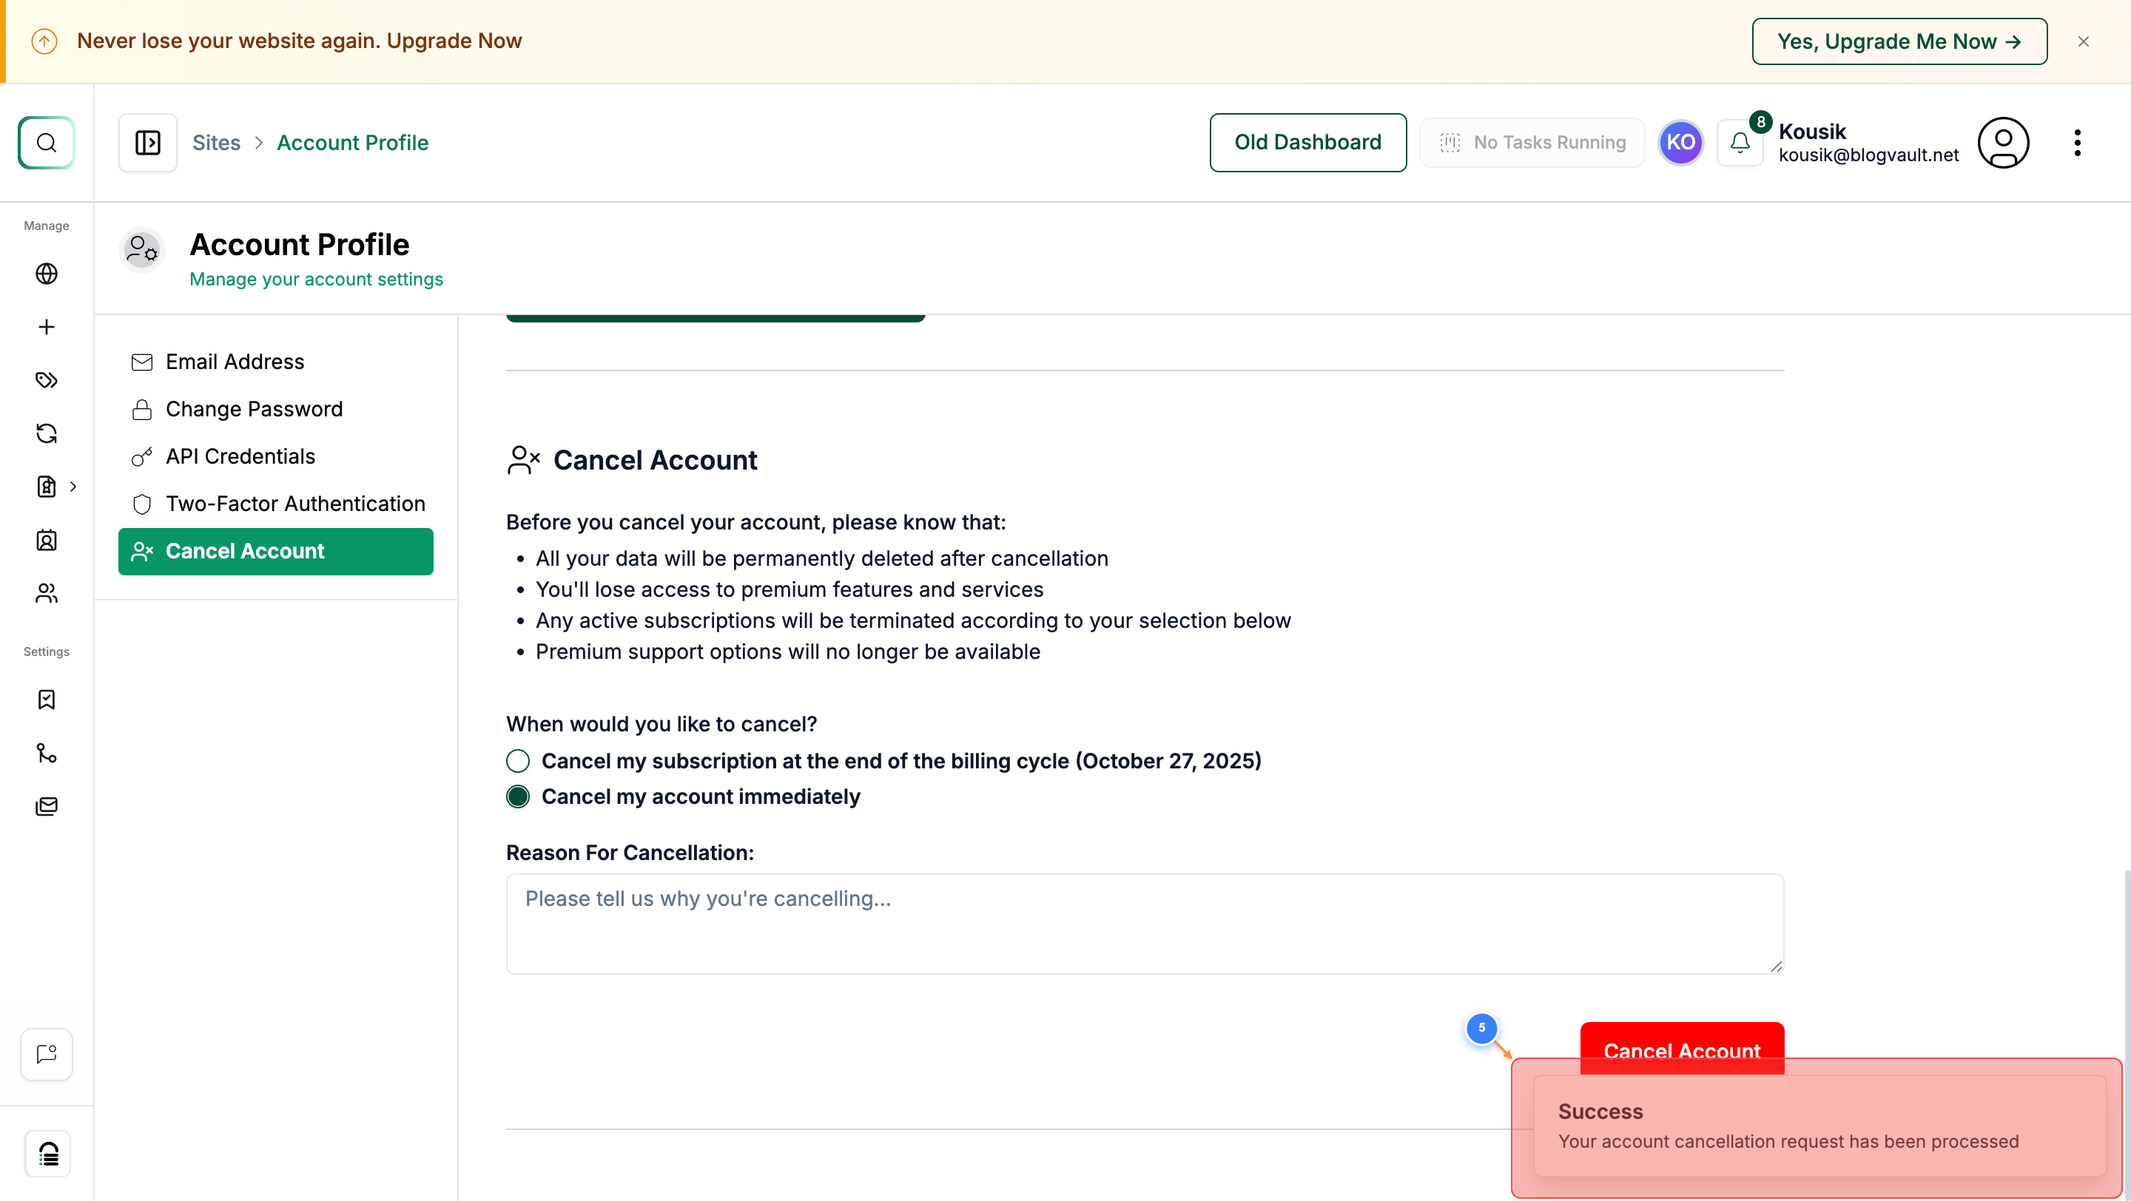Switch to the Two-Factor Authentication section
This screenshot has height=1201, width=2131.
pyautogui.click(x=295, y=503)
